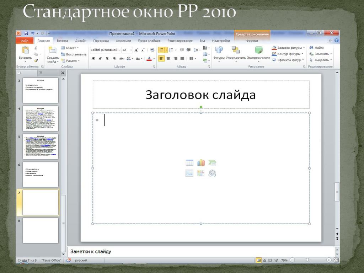Click the Заменить replace button

pyautogui.click(x=320, y=54)
